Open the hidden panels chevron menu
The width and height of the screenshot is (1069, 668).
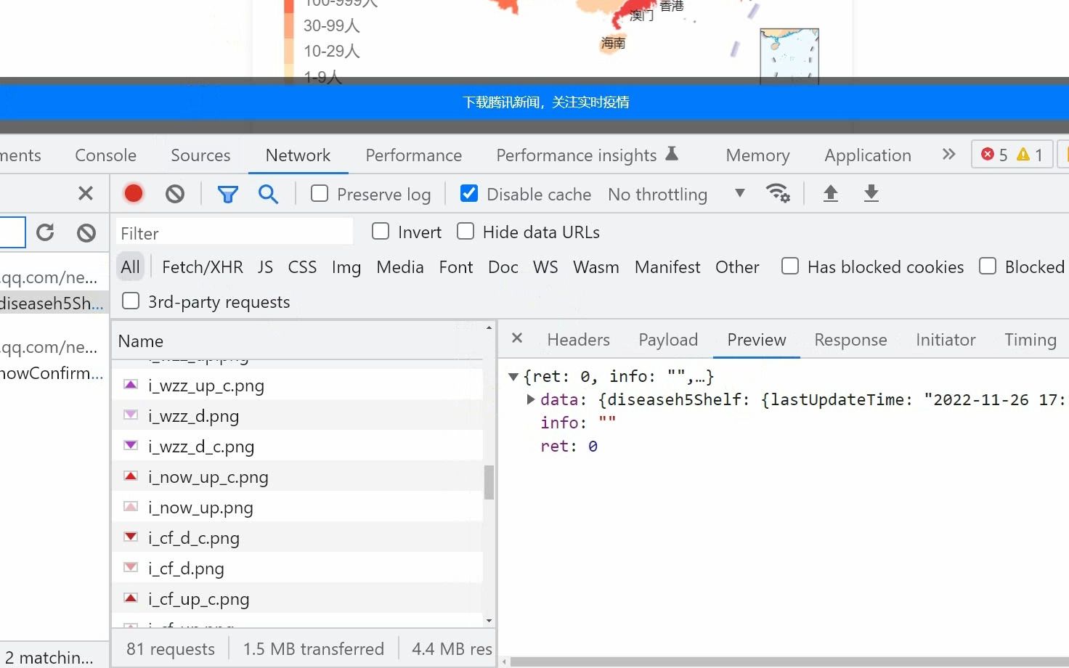click(948, 153)
